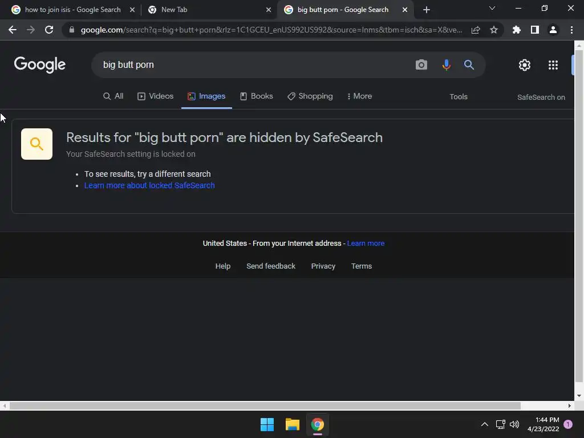View site info via the padlock icon
The height and width of the screenshot is (438, 584).
click(72, 30)
